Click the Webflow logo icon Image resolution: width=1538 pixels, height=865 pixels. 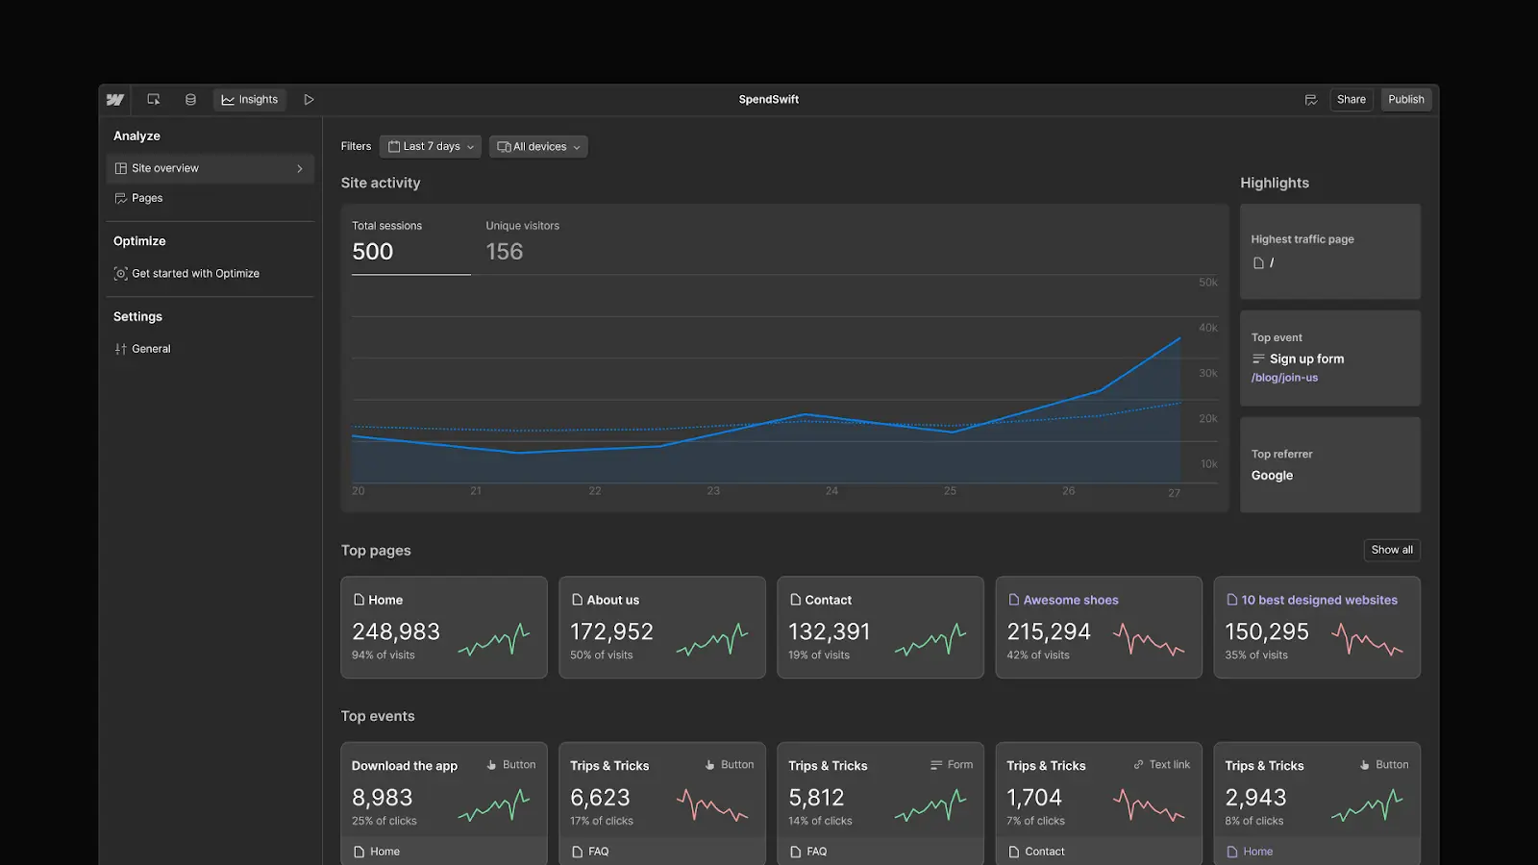(x=114, y=99)
